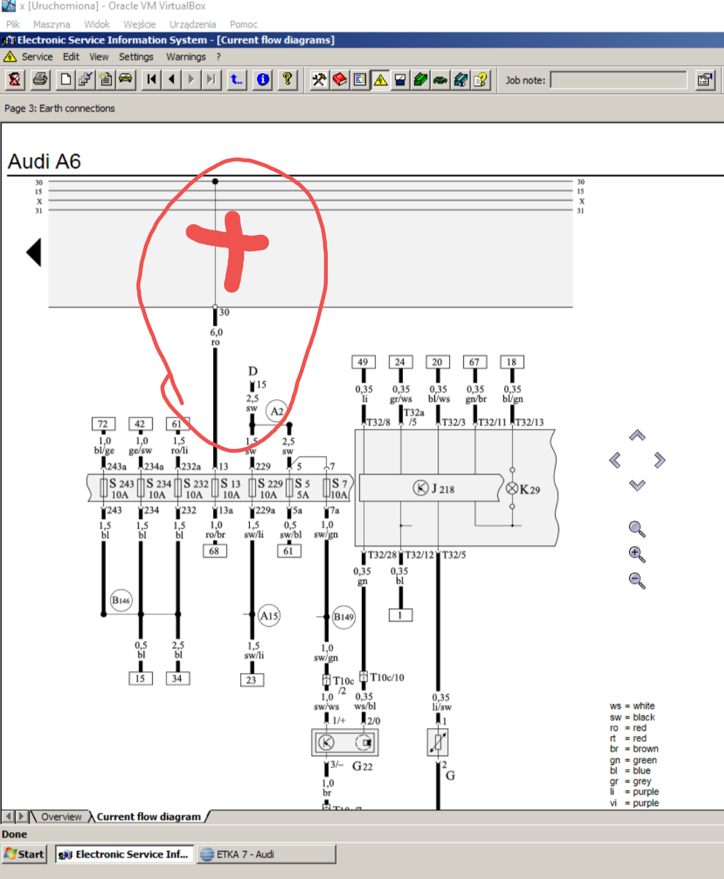The image size is (724, 879).
Task: Click the J 218 component label
Action: (x=442, y=488)
